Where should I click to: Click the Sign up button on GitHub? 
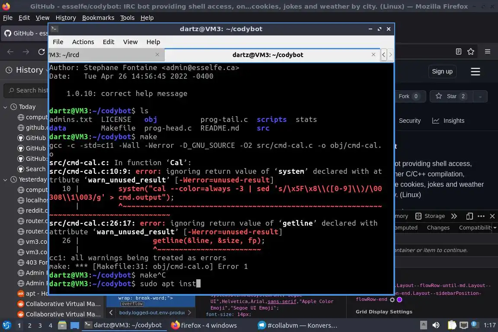[442, 71]
